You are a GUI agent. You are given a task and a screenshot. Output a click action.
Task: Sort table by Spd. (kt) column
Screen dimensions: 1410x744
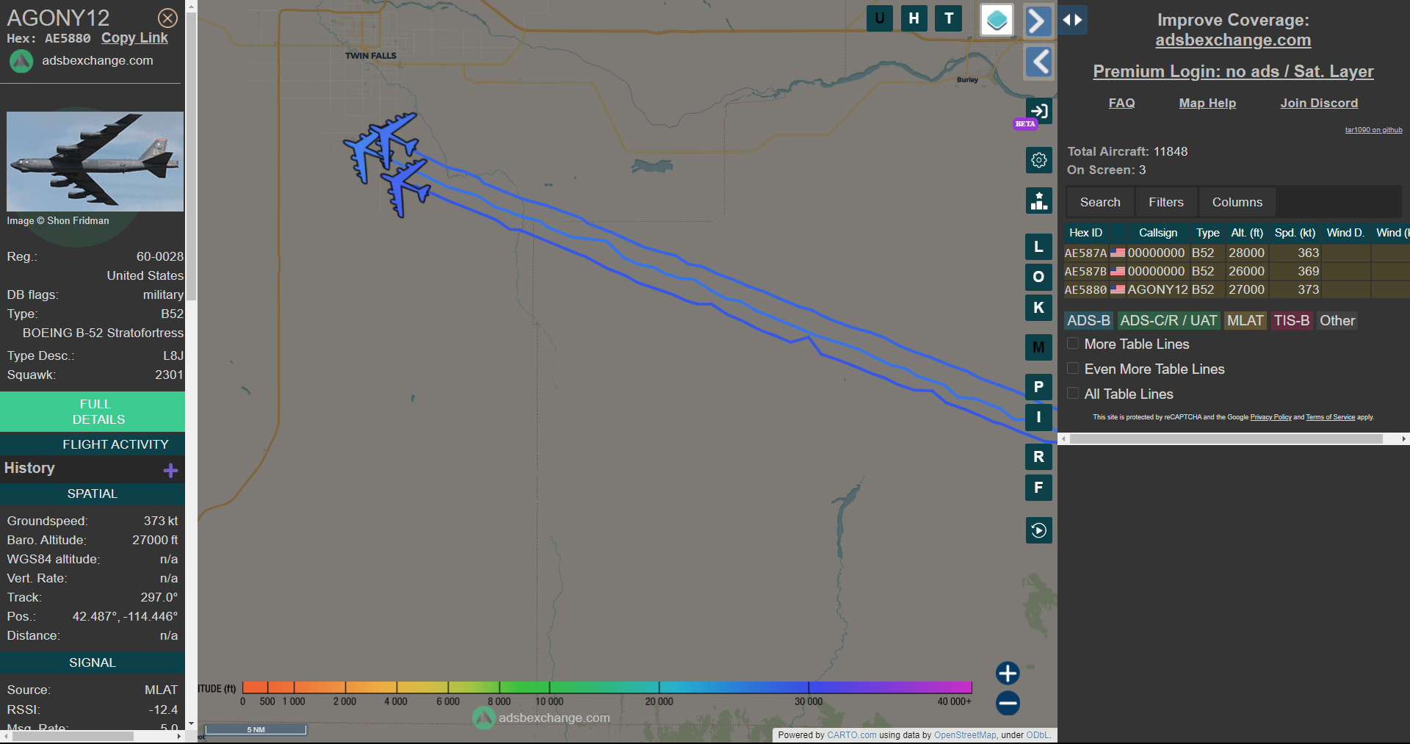(1295, 233)
